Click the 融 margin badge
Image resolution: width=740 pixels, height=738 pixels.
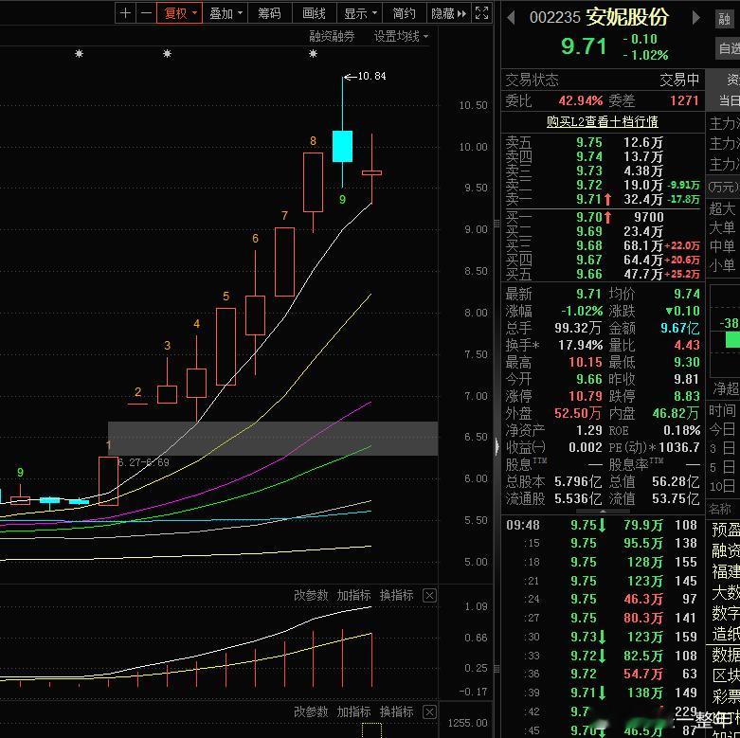coord(725,18)
